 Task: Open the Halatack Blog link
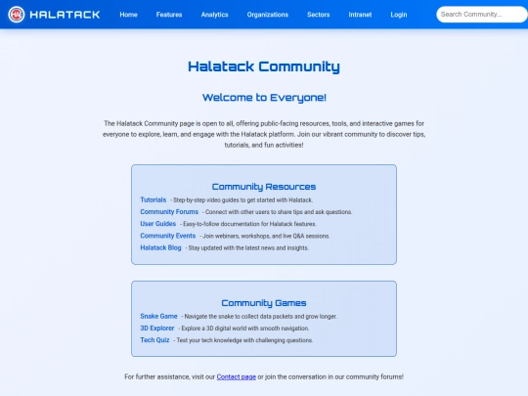point(160,247)
